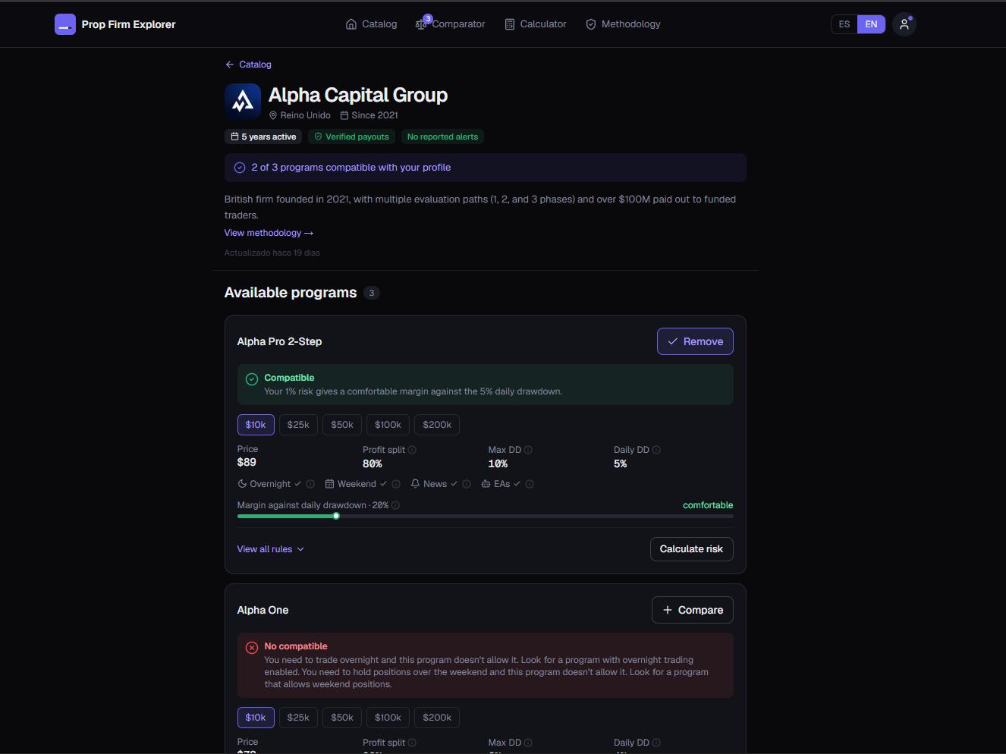Click the News bell icon

[x=416, y=484]
